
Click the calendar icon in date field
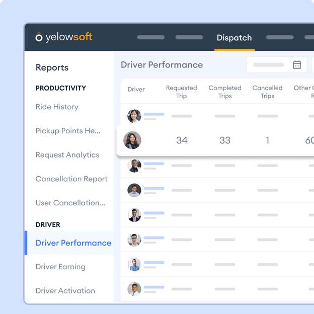(297, 65)
